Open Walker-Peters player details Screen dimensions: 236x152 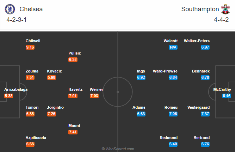pyautogui.click(x=197, y=41)
